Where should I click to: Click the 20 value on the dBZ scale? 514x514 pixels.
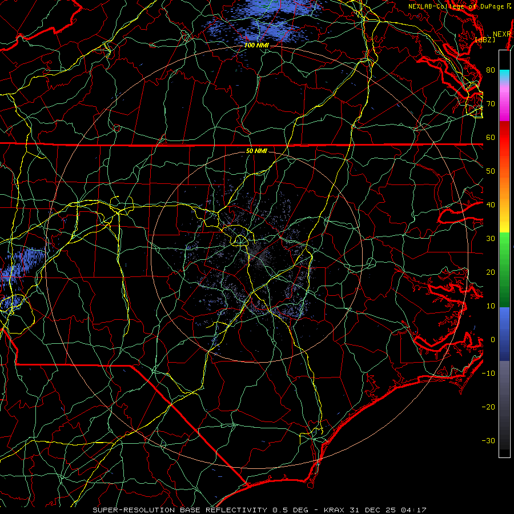click(491, 272)
